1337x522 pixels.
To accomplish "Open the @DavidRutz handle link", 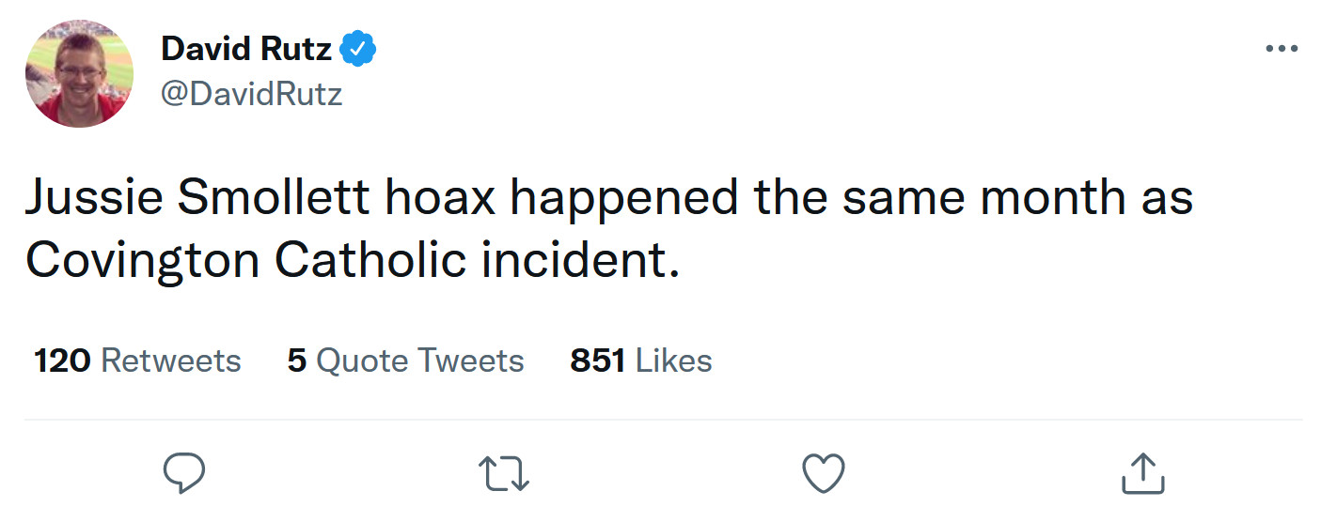I will pos(252,94).
